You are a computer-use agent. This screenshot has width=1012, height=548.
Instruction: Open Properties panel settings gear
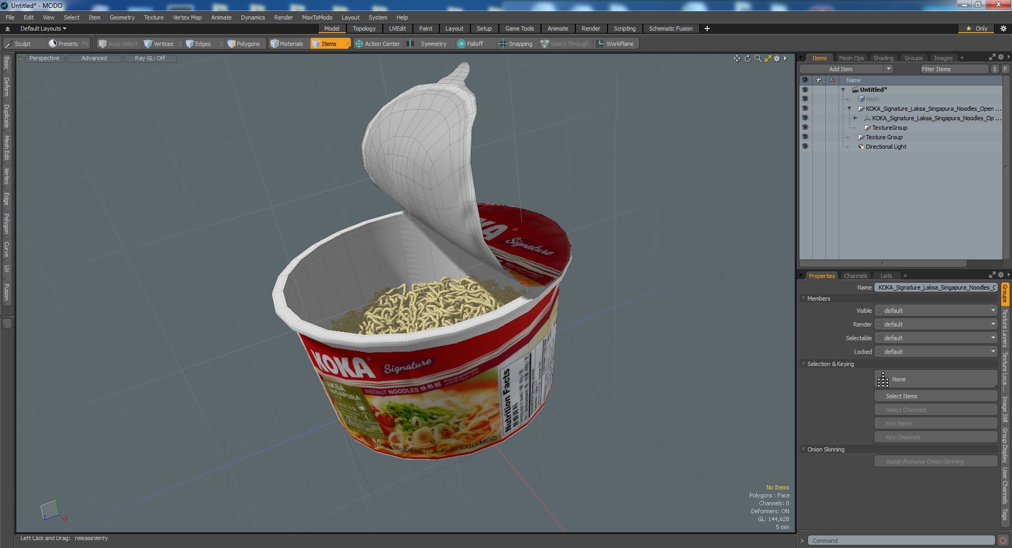pos(1001,275)
